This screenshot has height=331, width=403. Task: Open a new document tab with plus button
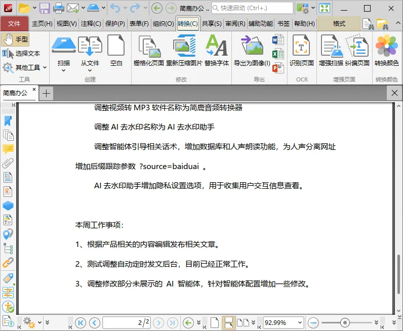tap(46, 93)
